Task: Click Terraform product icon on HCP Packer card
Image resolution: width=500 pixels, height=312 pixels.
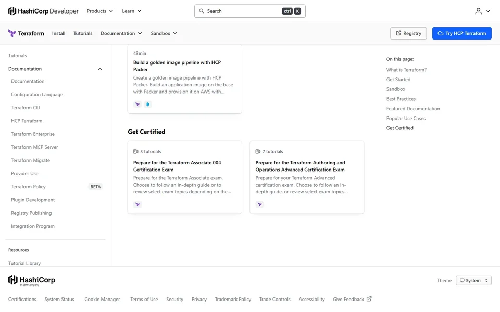Action: (x=137, y=105)
